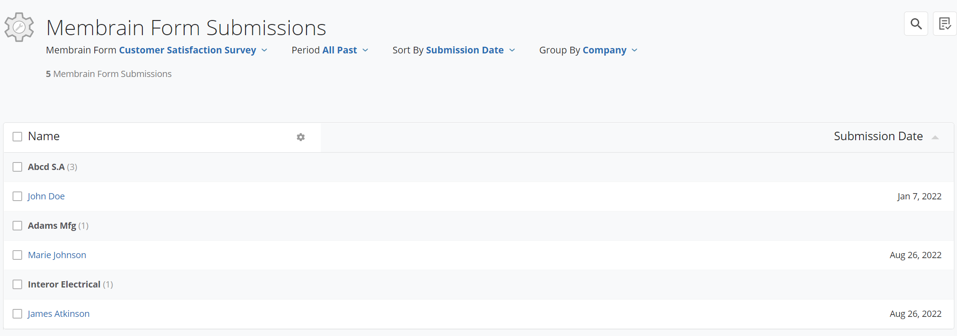Tick the John Doe row checkbox
Image resolution: width=957 pixels, height=336 pixels.
point(17,196)
